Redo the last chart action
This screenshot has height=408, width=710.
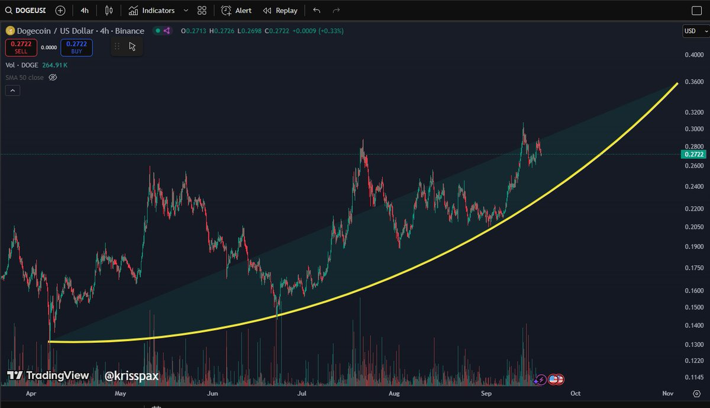click(x=336, y=11)
